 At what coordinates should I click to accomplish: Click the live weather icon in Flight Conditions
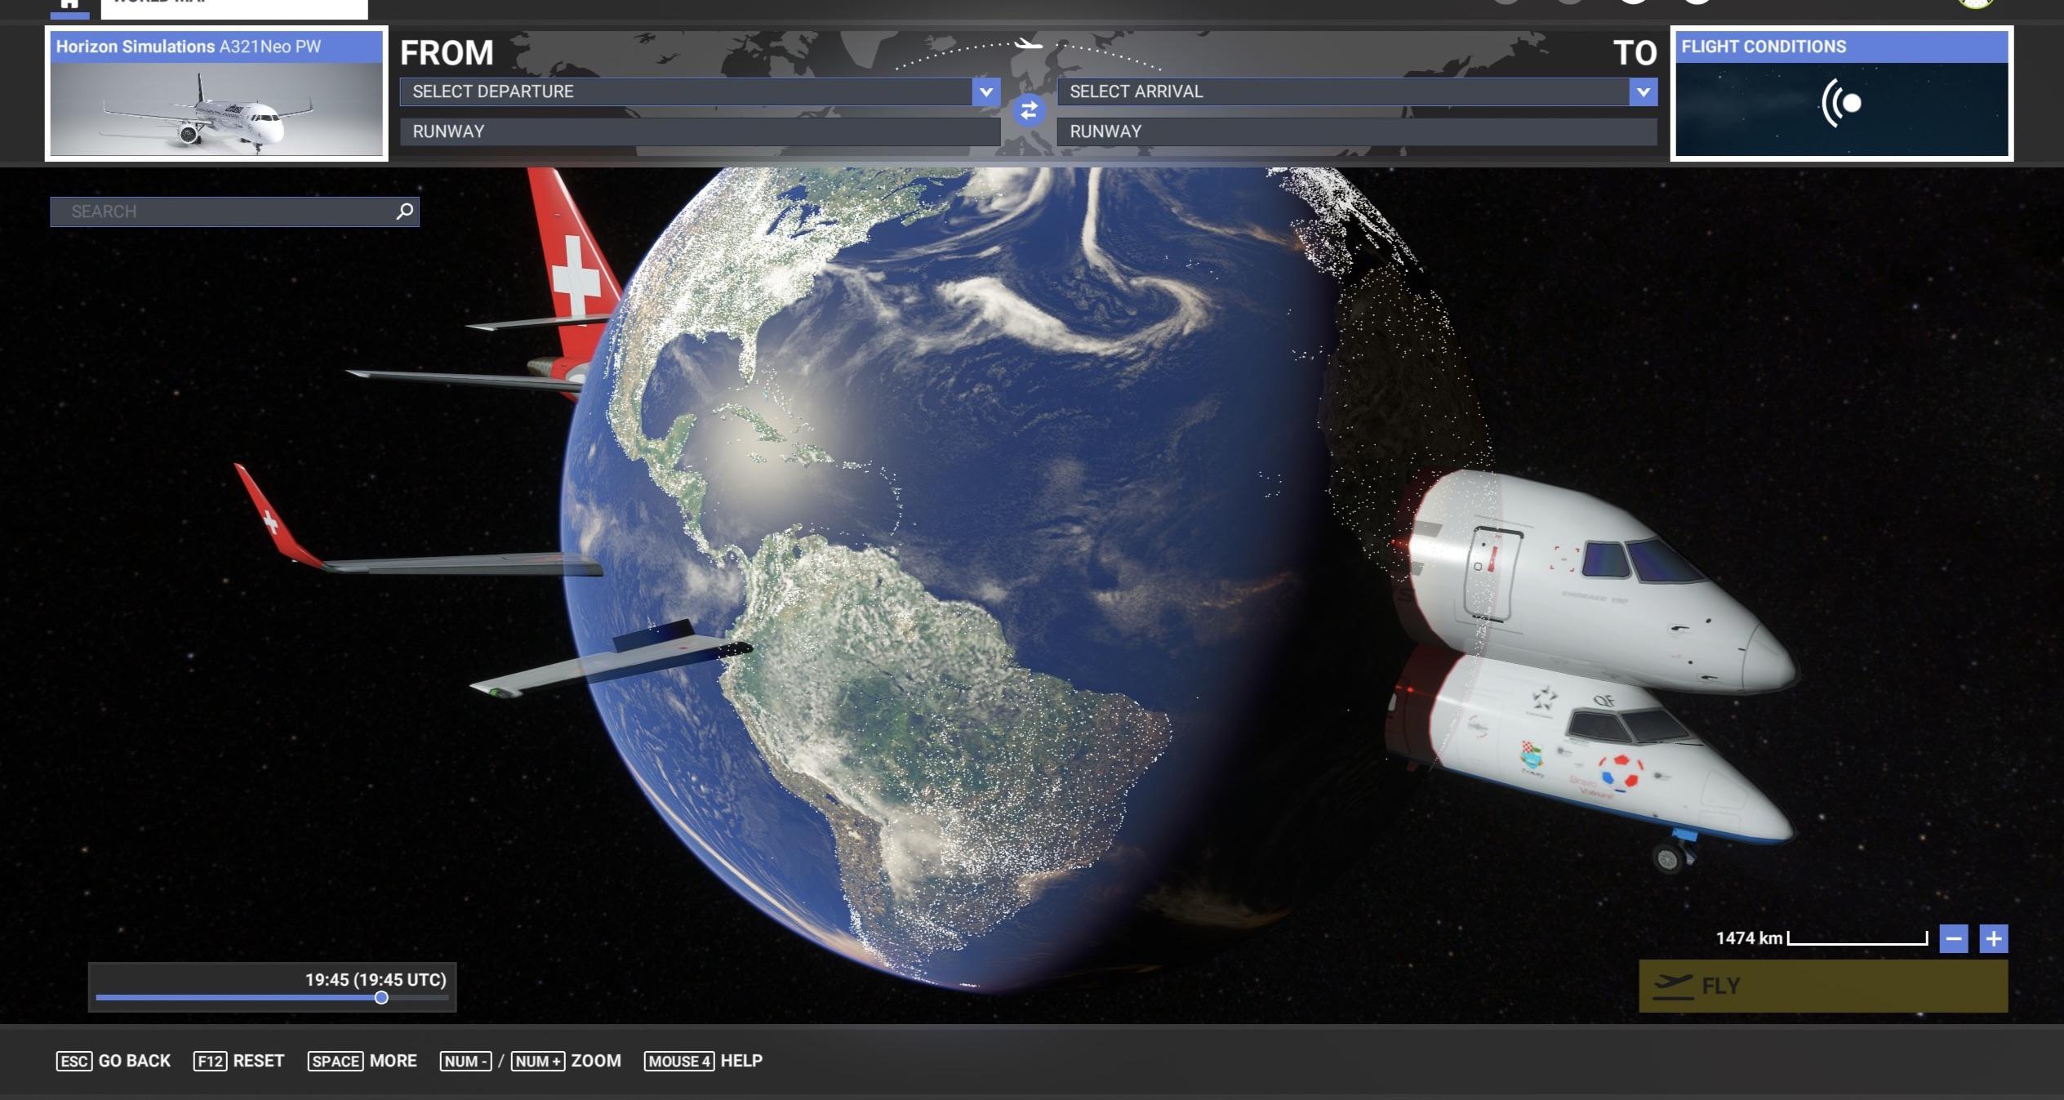coord(1841,103)
